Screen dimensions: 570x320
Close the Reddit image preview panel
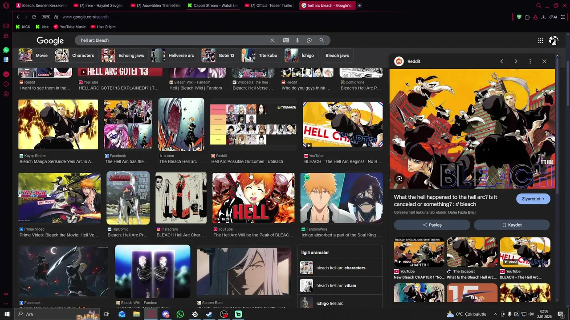[x=544, y=61]
